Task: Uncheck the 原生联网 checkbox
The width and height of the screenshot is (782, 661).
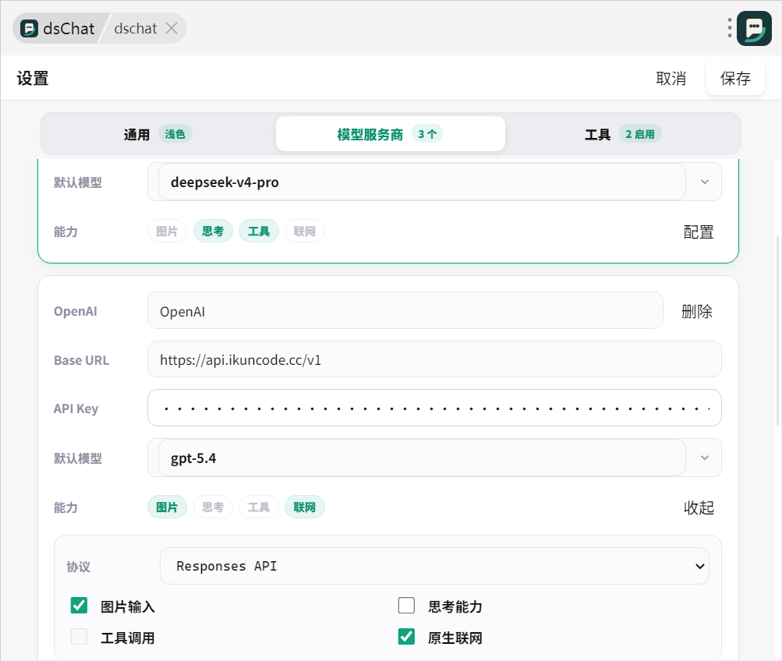Action: coord(406,637)
